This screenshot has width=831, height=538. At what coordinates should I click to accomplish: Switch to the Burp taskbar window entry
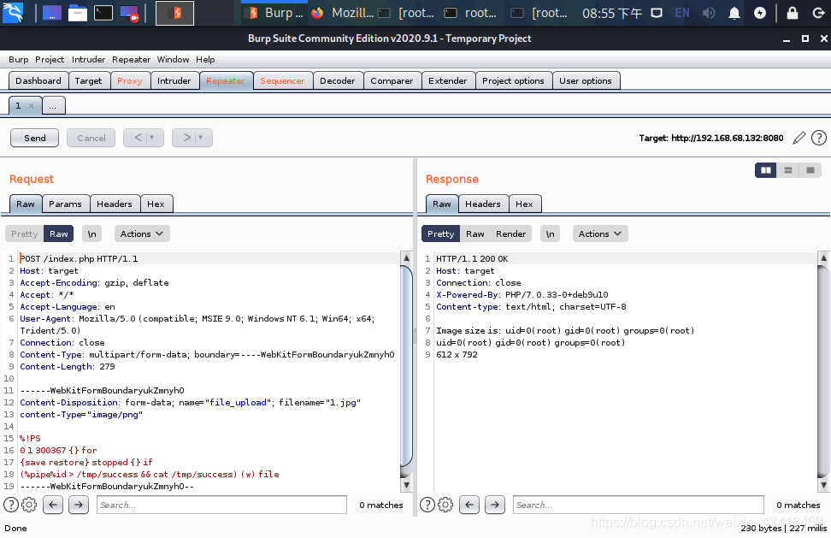(x=275, y=13)
